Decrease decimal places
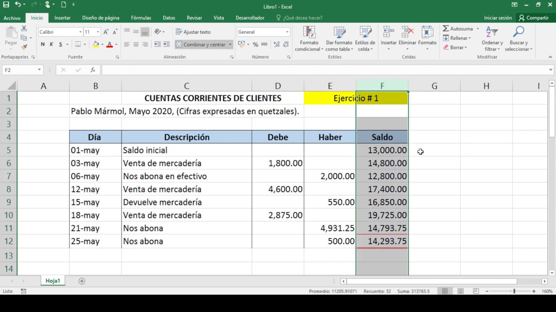556x312 pixels. [x=286, y=44]
